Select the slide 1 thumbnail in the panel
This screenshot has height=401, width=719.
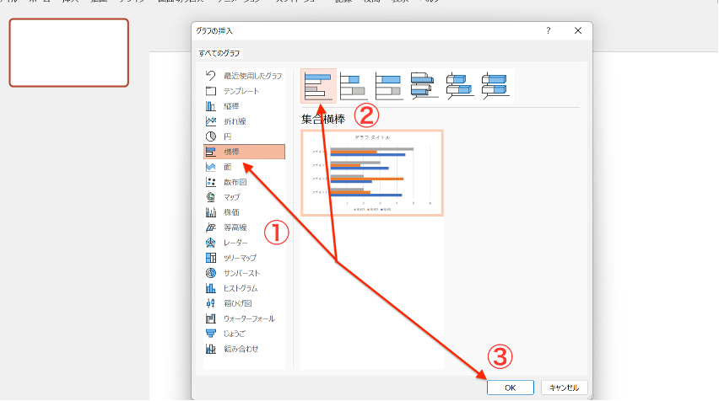(69, 52)
